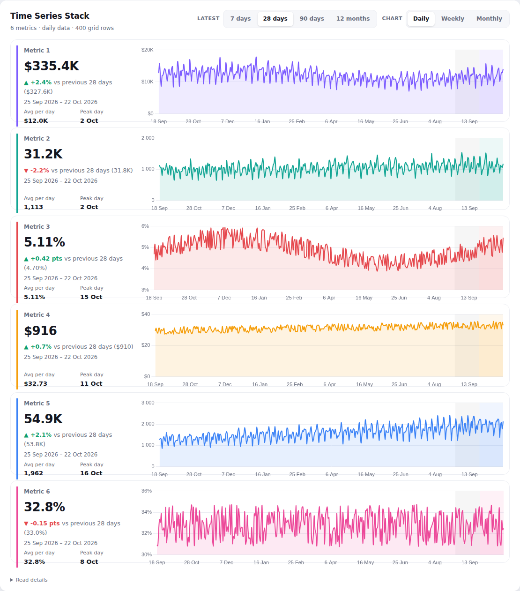The height and width of the screenshot is (591, 520).
Task: Click the 31.2K value
Action: (43, 154)
